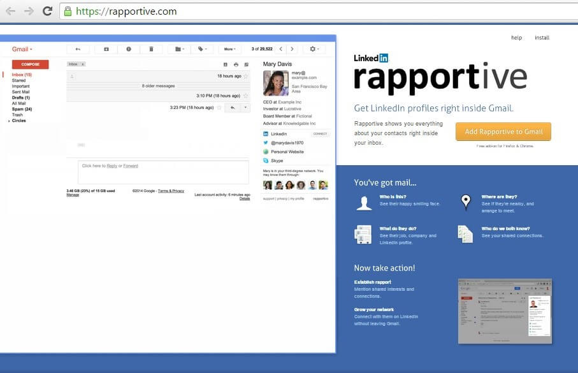Screen dimensions: 578x373
Task: Click the help link at top right
Action: pos(516,38)
